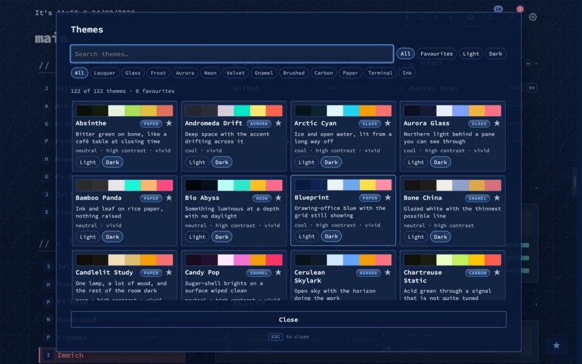Click the Absinthe colour palette strip
This screenshot has width=582, height=364.
124,111
